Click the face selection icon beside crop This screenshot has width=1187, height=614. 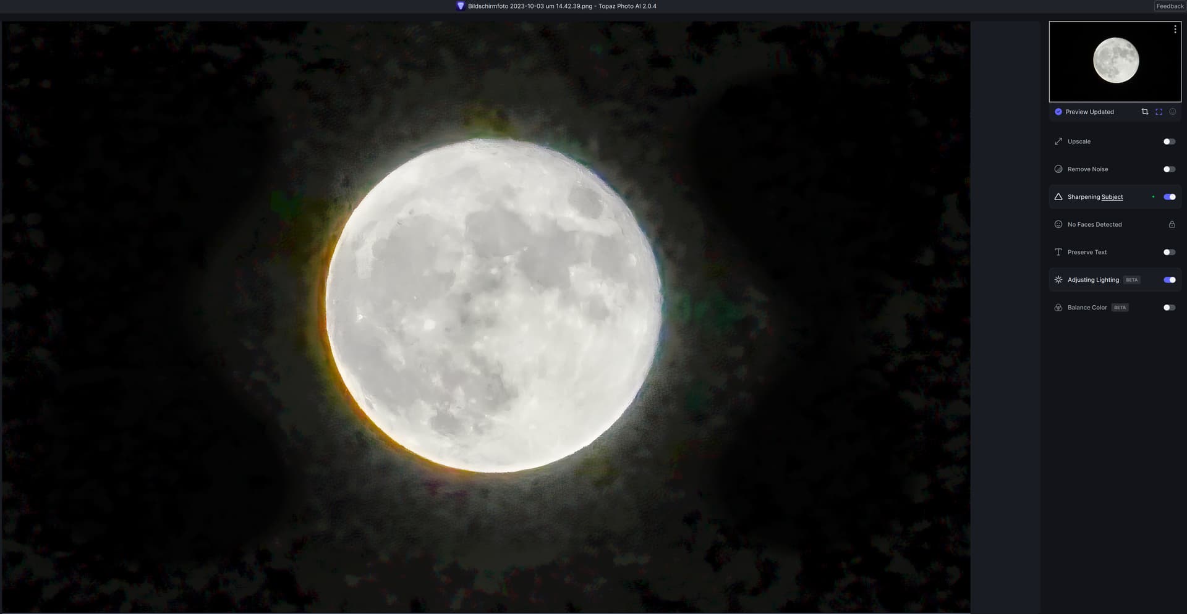(x=1172, y=112)
